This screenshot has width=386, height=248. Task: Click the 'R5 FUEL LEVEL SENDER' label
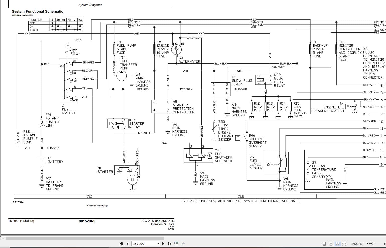pyautogui.click(x=256, y=163)
